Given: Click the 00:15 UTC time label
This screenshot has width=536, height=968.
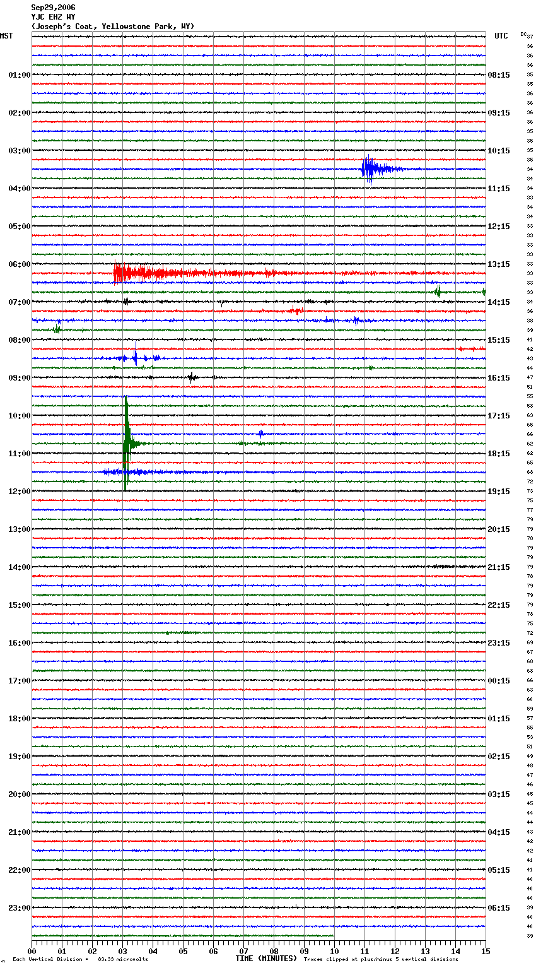Looking at the screenshot, I should pos(499,681).
